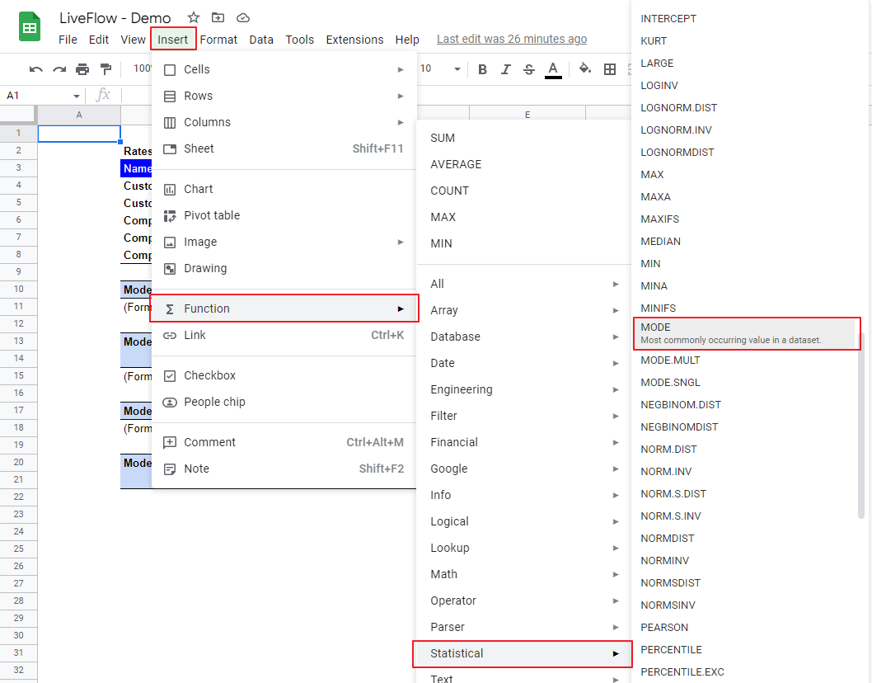Expand the Rows submenu
Screen dimensions: 872x683
point(284,96)
